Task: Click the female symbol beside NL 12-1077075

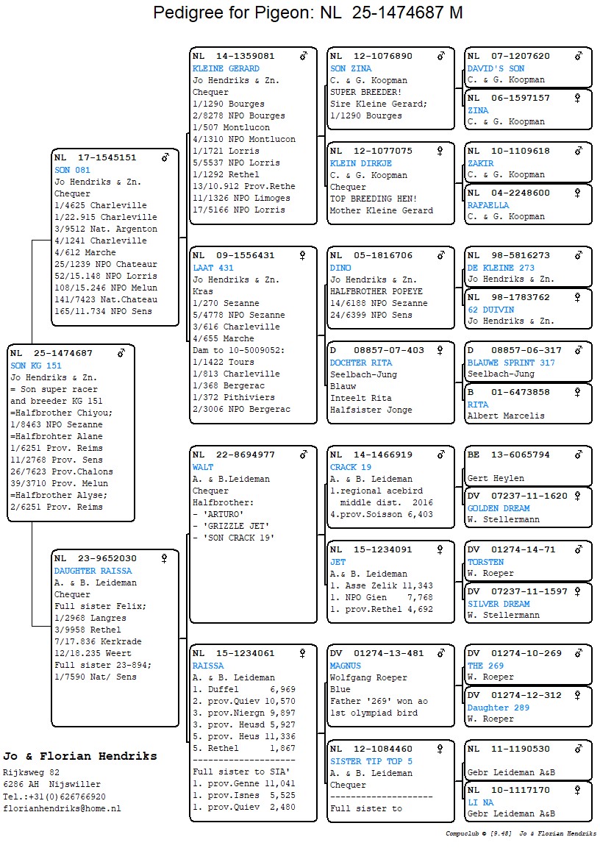Action: pos(440,151)
